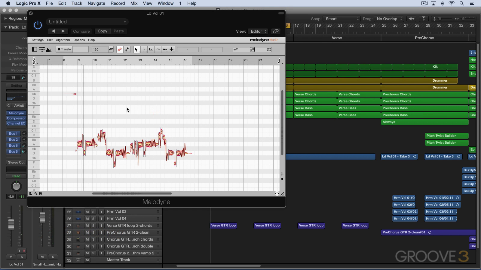Solo the PreChorus GTR 2-clean track

(x=93, y=232)
